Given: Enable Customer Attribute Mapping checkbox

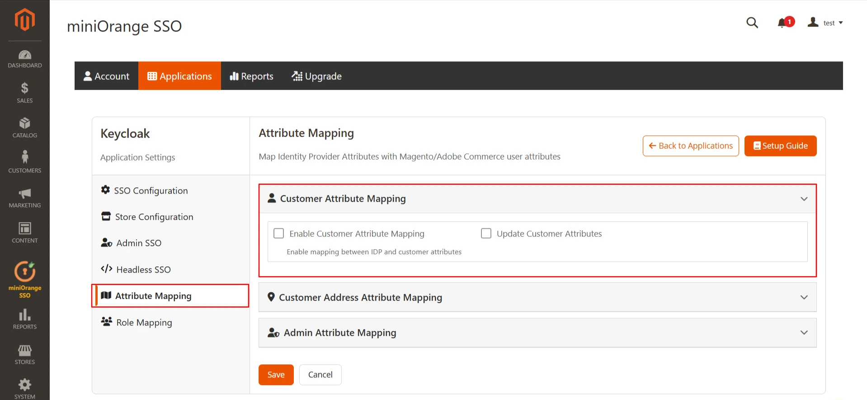Looking at the screenshot, I should point(279,233).
